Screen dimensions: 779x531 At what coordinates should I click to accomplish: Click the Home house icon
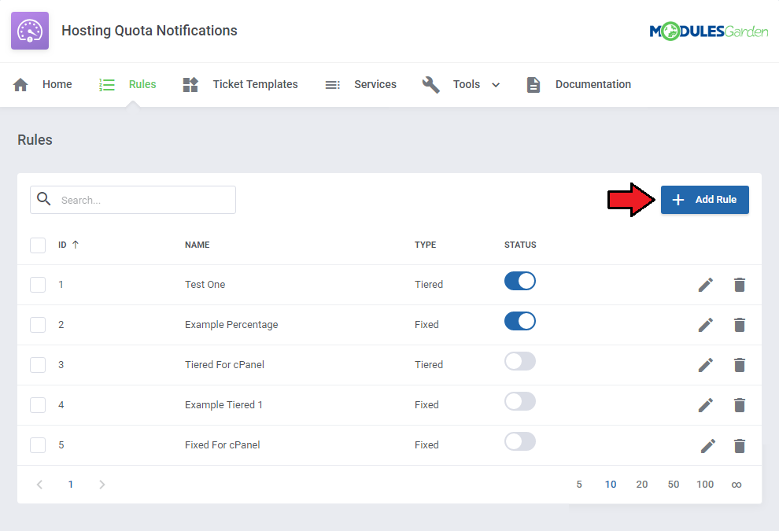click(20, 85)
